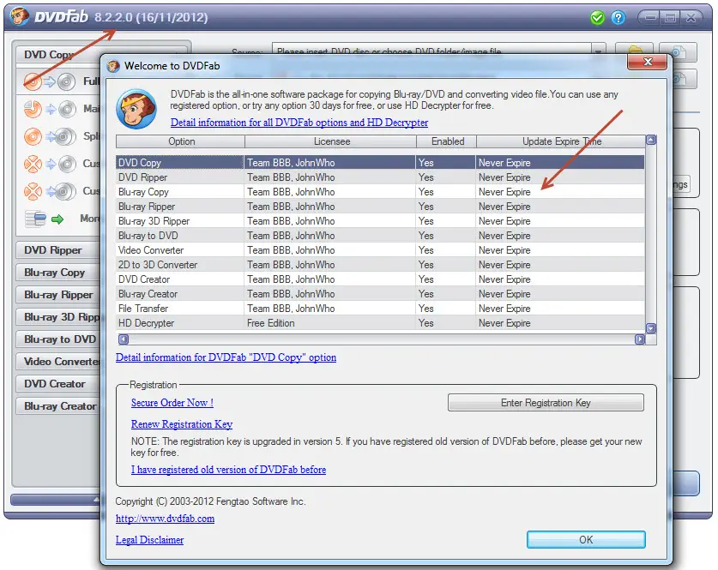Screen dimensions: 718x570
Task: Switch to Blu-ray Creator sidebar section
Action: click(x=57, y=406)
